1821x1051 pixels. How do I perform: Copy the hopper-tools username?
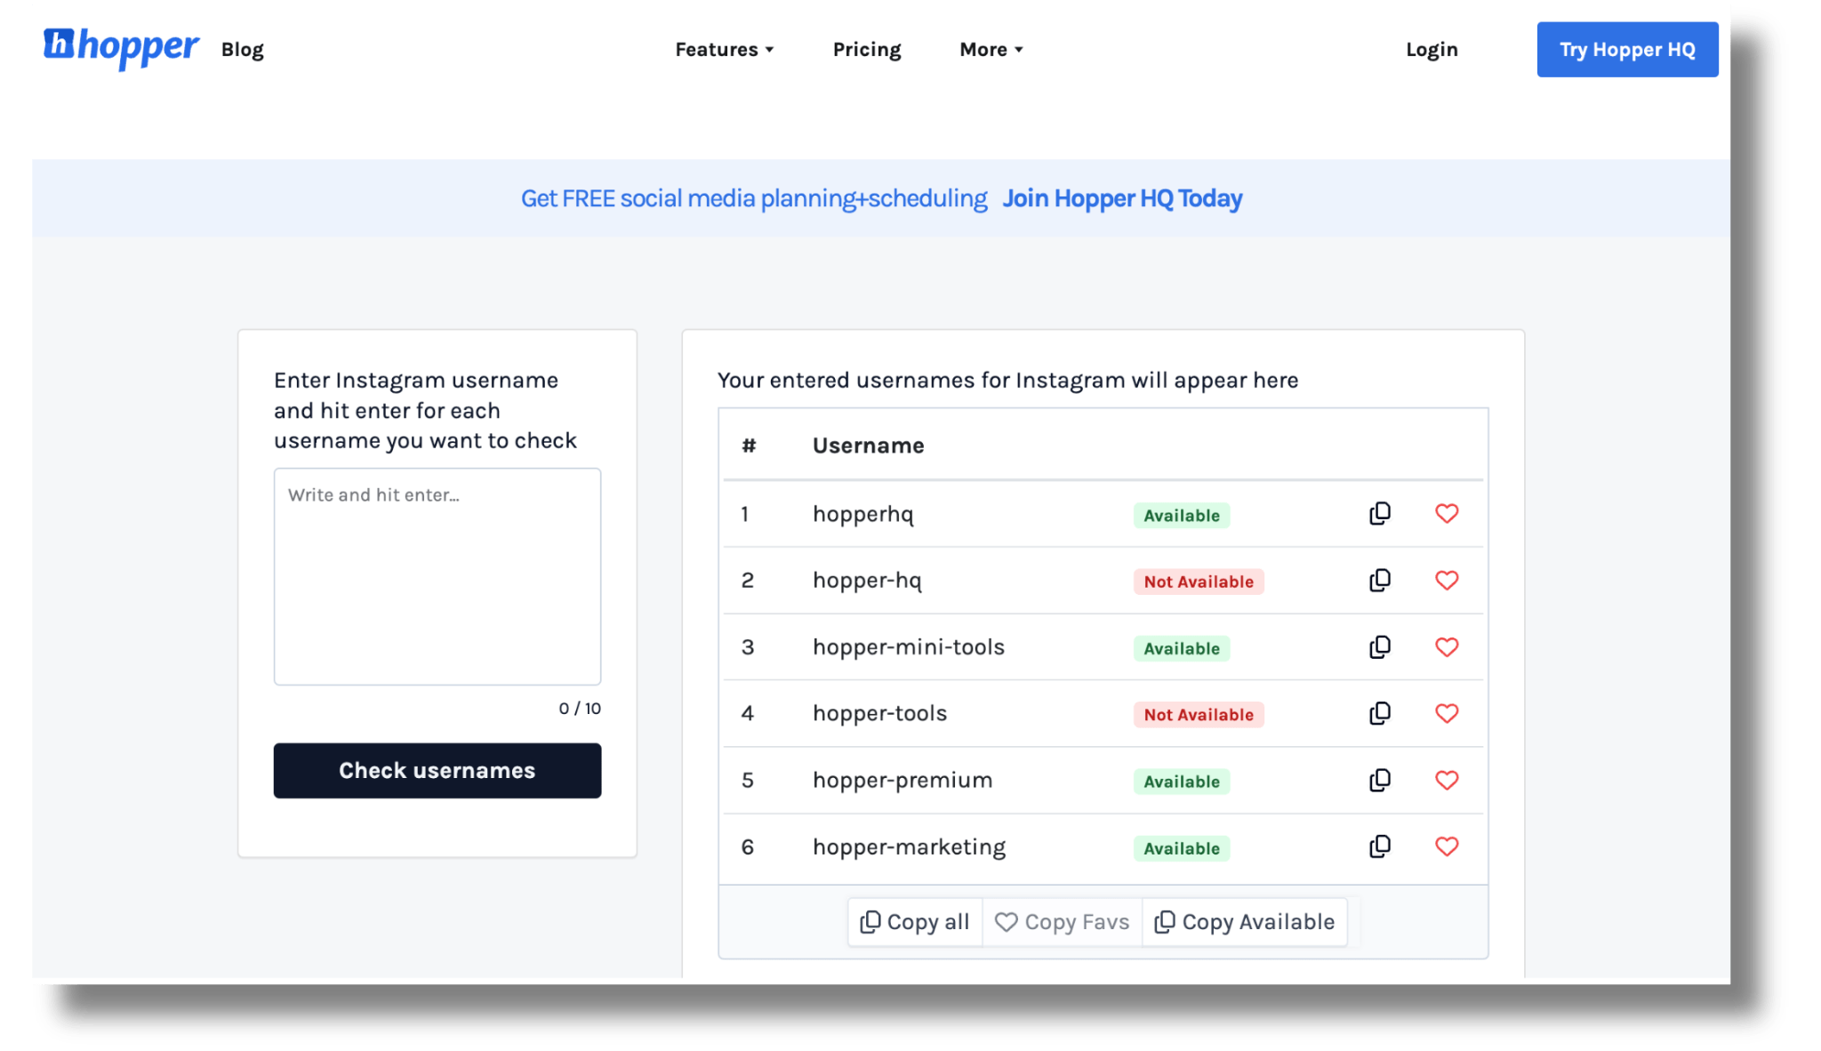pyautogui.click(x=1379, y=714)
